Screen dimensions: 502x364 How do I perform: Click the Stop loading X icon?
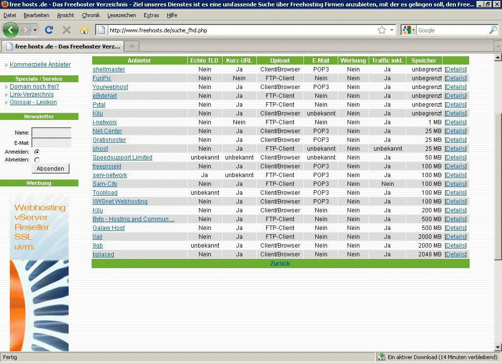(x=67, y=30)
